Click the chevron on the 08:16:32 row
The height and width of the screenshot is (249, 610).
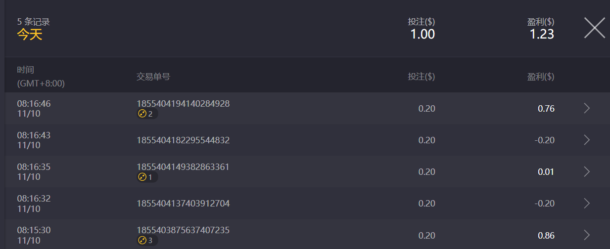587,204
